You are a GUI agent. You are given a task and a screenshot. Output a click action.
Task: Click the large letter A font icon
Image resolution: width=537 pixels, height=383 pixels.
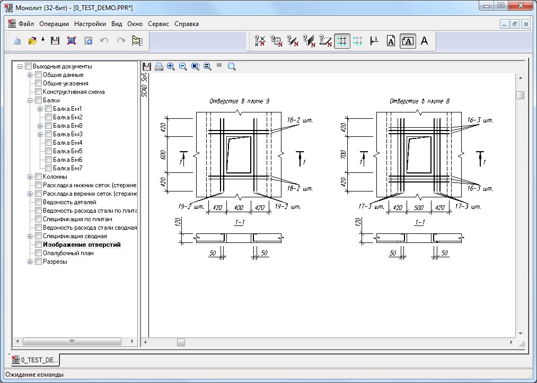(x=424, y=41)
